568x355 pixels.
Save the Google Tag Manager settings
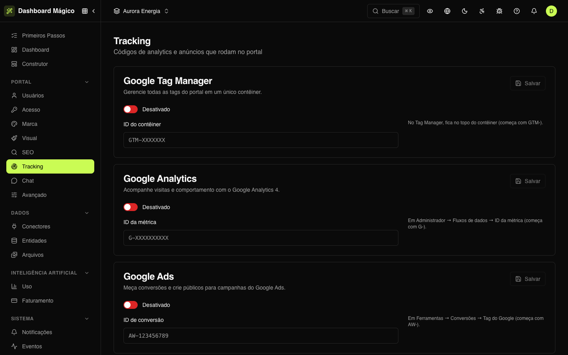click(528, 83)
